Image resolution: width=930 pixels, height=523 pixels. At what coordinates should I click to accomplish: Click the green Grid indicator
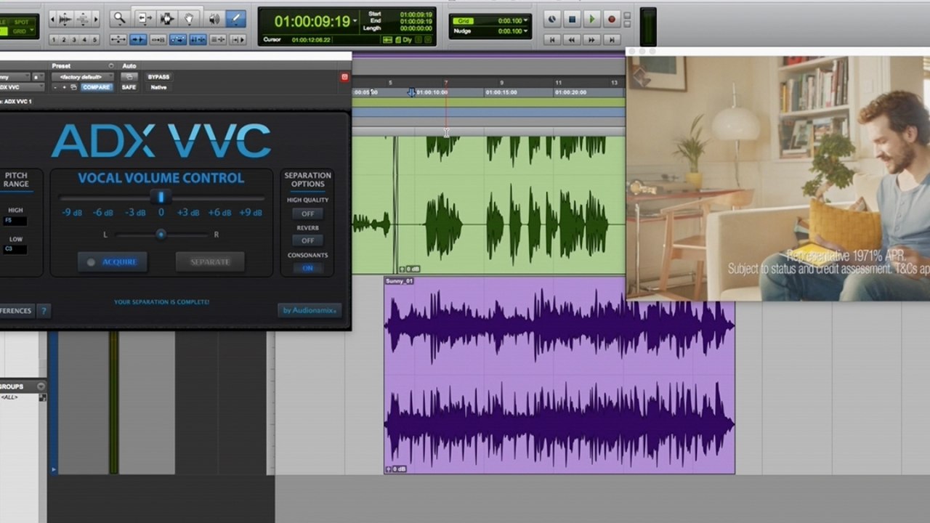(x=464, y=21)
